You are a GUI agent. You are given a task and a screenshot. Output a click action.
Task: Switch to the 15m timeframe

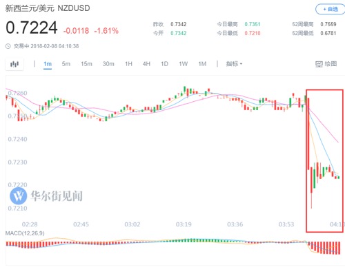(86, 64)
